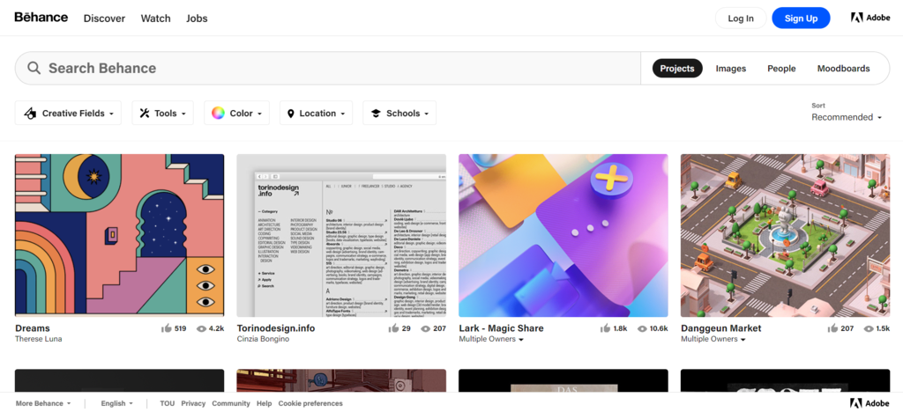Open the Danggeun Market thumbnail
This screenshot has width=903, height=412.
point(786,236)
